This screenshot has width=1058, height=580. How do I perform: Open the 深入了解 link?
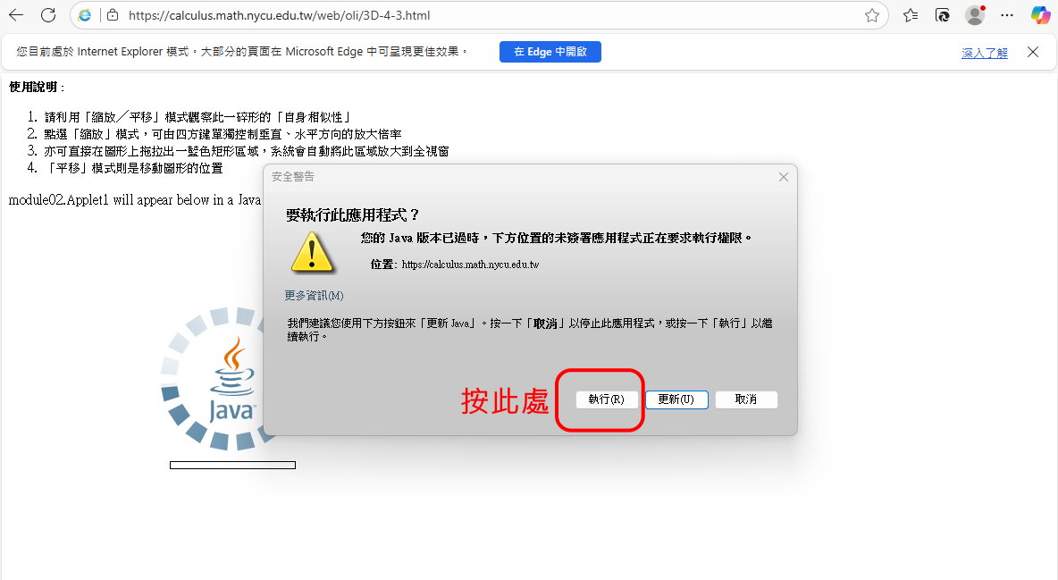[x=985, y=53]
